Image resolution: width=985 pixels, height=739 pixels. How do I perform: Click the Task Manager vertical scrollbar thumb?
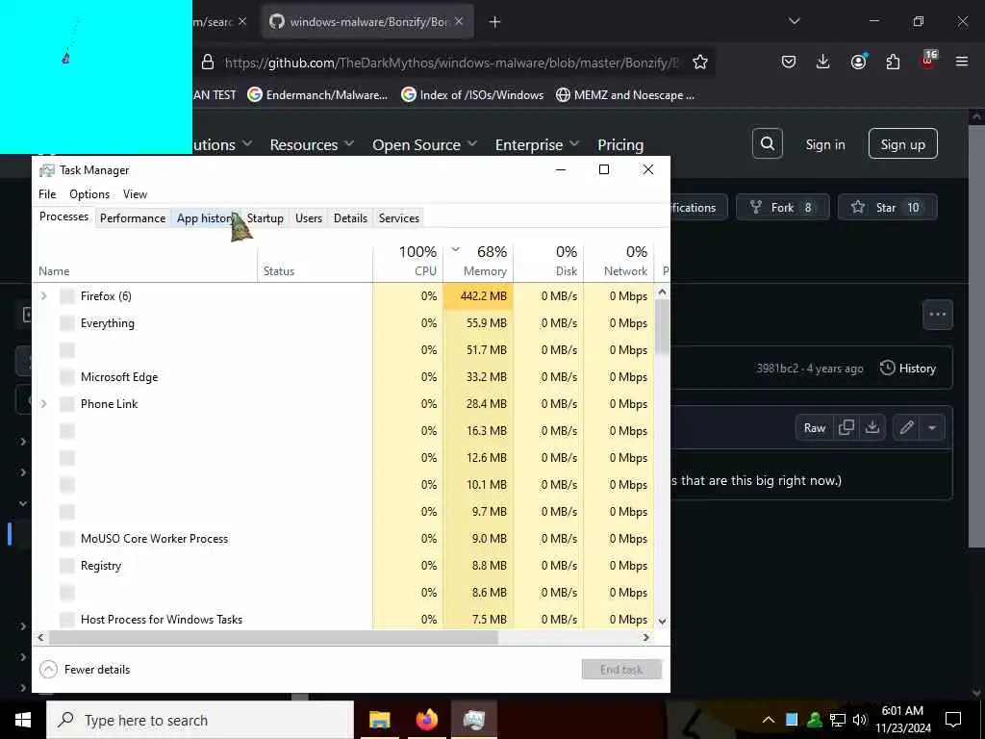point(662,327)
